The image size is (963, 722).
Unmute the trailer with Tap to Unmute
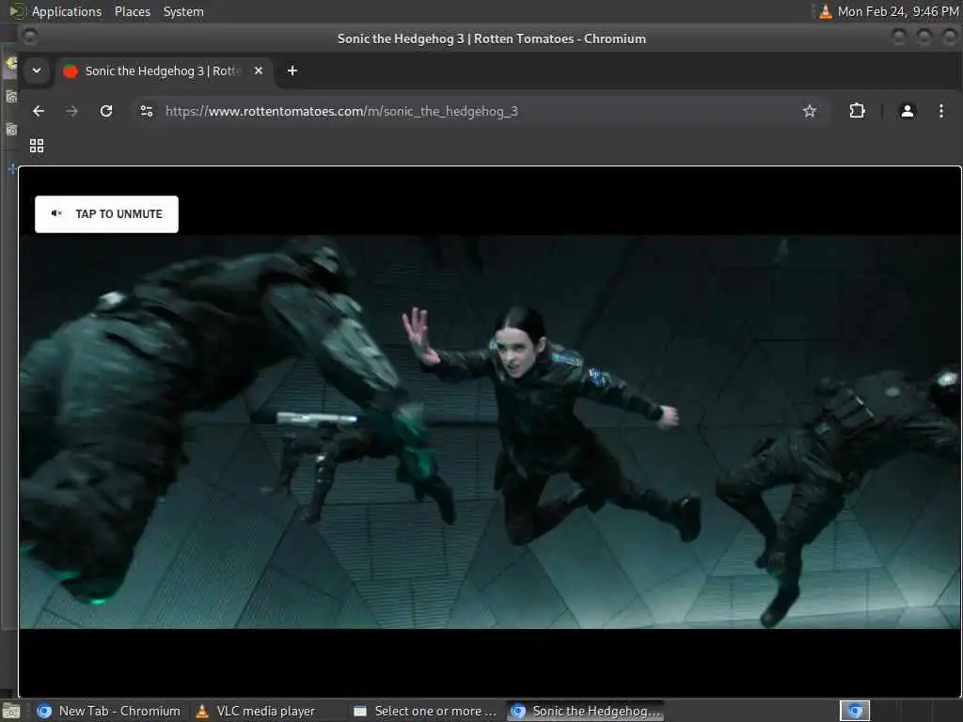106,214
